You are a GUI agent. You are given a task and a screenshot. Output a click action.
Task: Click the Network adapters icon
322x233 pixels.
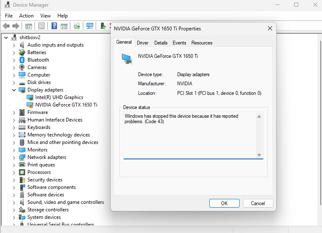pos(22,157)
